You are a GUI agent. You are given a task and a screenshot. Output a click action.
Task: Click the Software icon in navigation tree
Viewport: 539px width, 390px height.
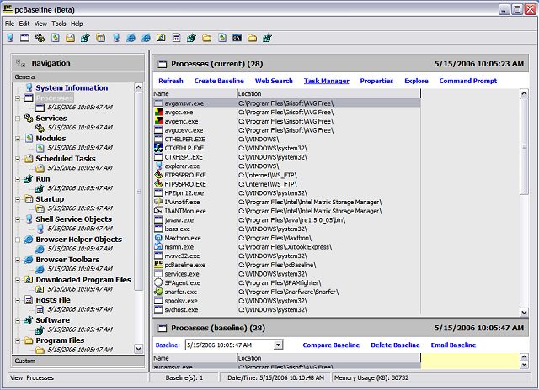pos(29,320)
